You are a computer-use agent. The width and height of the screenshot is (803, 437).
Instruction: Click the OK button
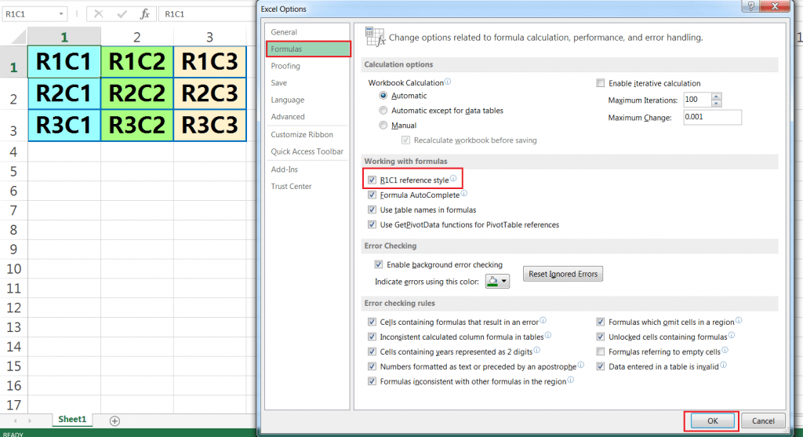[x=712, y=421]
